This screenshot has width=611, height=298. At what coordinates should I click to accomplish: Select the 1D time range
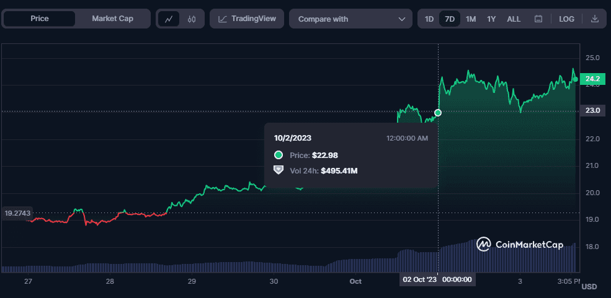tap(429, 19)
